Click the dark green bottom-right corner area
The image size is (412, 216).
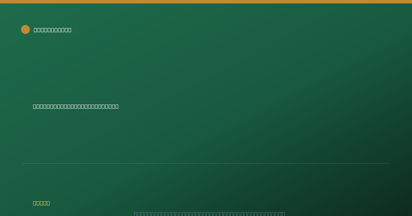[x=395, y=202]
